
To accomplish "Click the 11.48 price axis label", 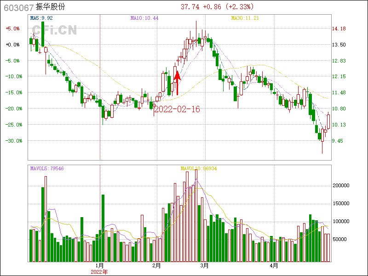I will pos(339,93).
